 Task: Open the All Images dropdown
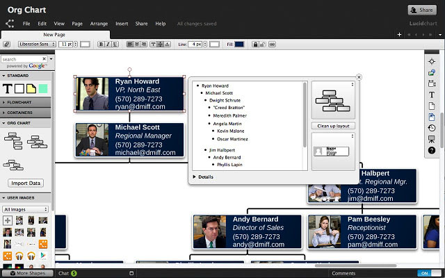click(25, 209)
